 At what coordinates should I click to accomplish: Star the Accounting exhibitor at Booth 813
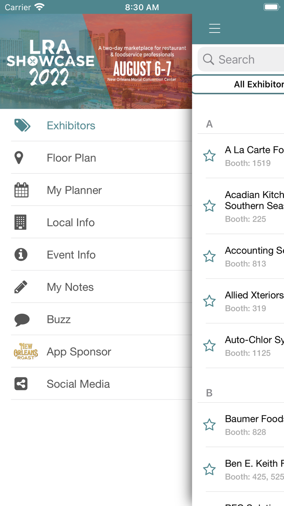(209, 256)
